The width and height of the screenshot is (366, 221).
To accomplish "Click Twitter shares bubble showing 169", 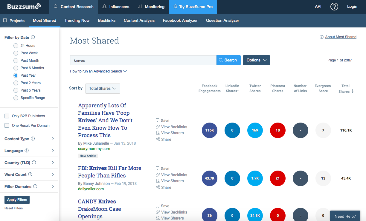I will coord(255,130).
